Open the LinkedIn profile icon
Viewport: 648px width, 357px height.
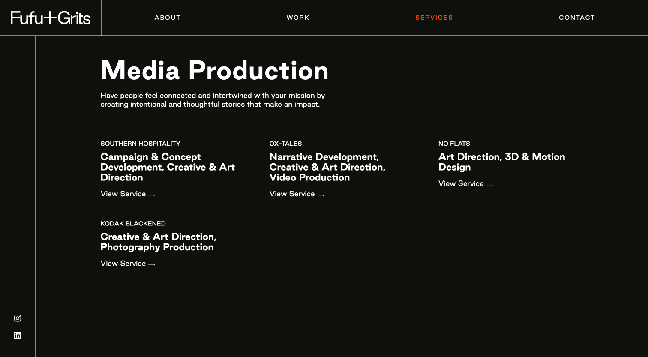(x=18, y=335)
